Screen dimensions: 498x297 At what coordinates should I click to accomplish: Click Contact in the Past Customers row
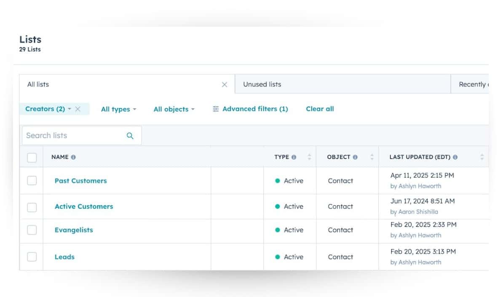coord(340,181)
